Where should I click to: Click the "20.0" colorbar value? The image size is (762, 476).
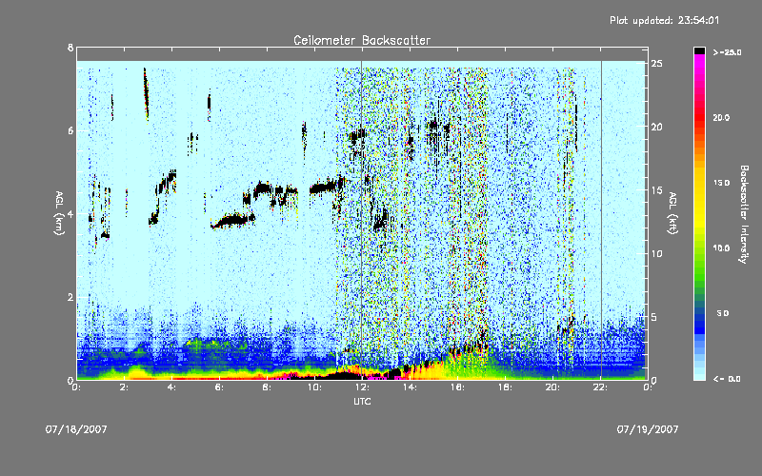coord(721,117)
